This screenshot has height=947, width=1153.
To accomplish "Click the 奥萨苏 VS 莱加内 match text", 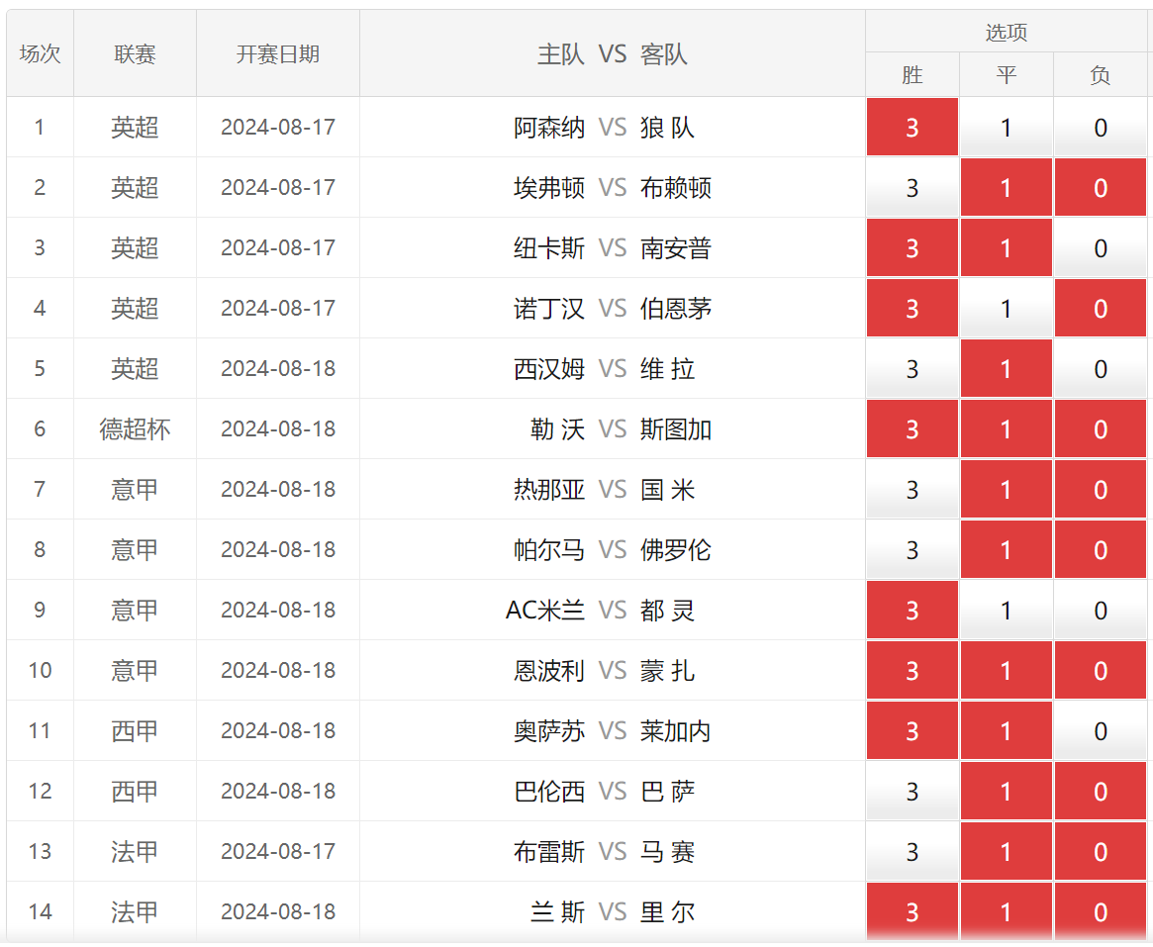I will (x=613, y=730).
